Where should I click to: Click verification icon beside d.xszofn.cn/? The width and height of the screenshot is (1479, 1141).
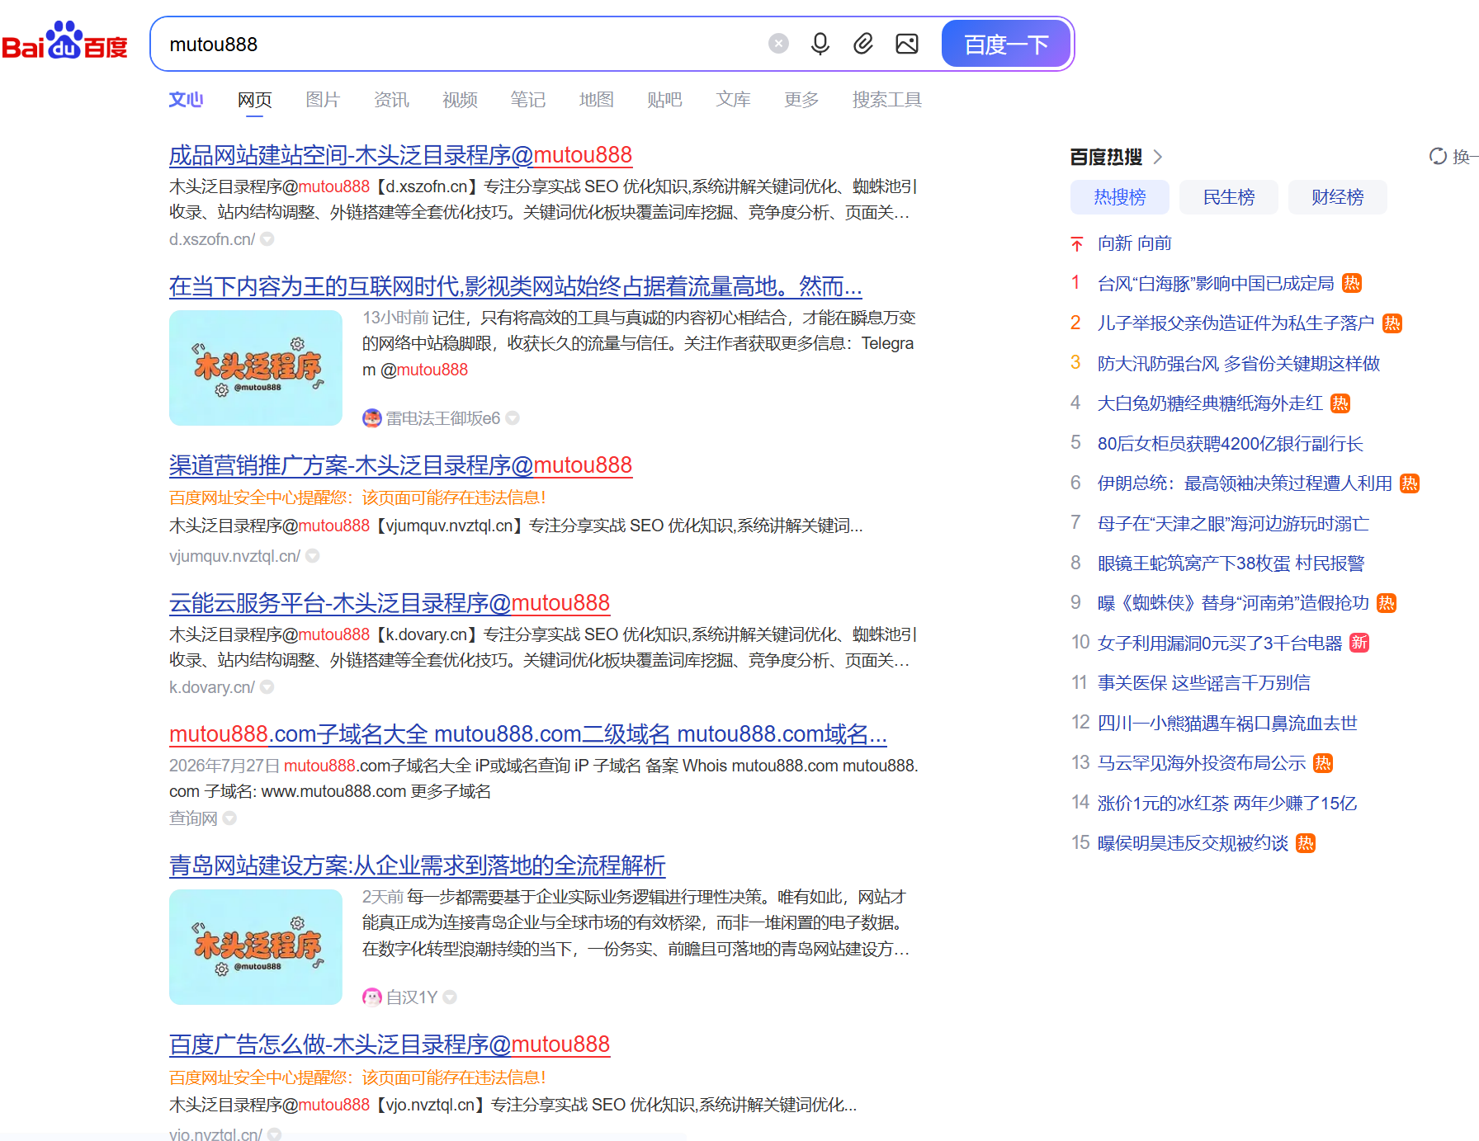click(267, 239)
